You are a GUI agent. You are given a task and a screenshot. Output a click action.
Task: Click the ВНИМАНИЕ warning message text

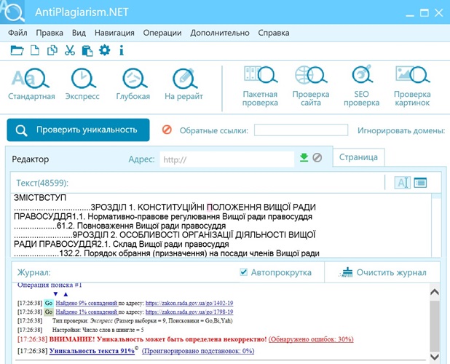158,339
